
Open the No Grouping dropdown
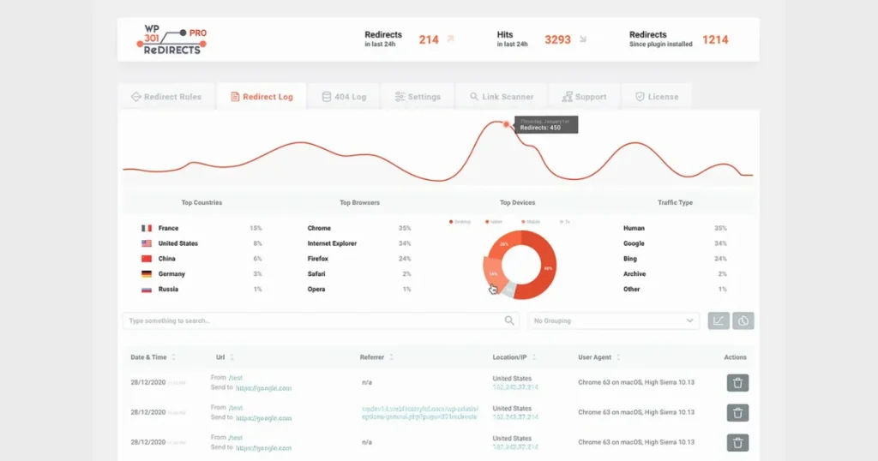coord(614,320)
